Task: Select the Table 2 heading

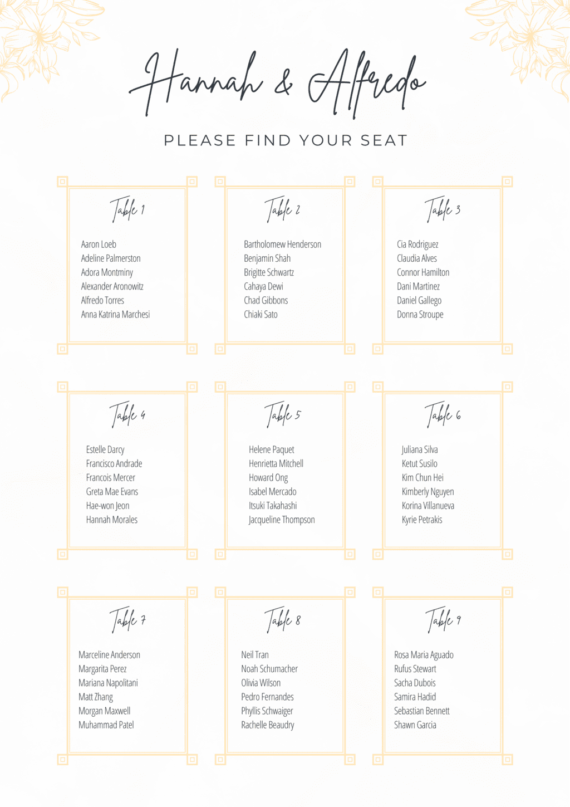Action: coord(282,210)
